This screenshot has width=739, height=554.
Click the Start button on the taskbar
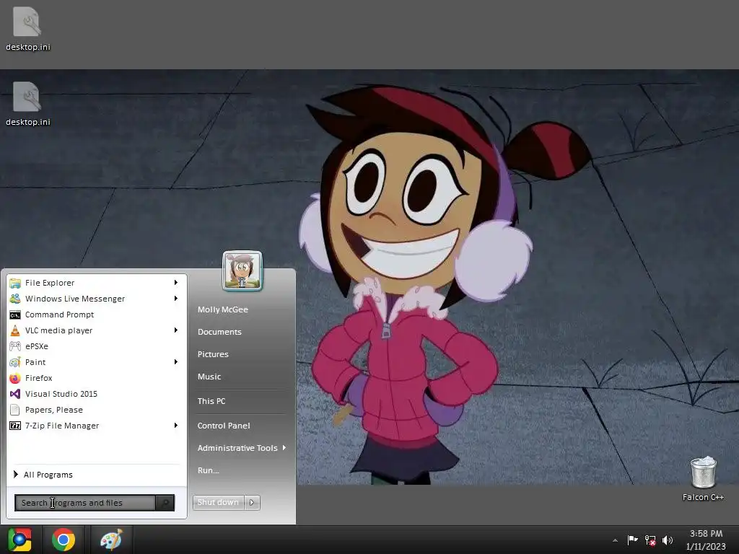click(x=19, y=540)
